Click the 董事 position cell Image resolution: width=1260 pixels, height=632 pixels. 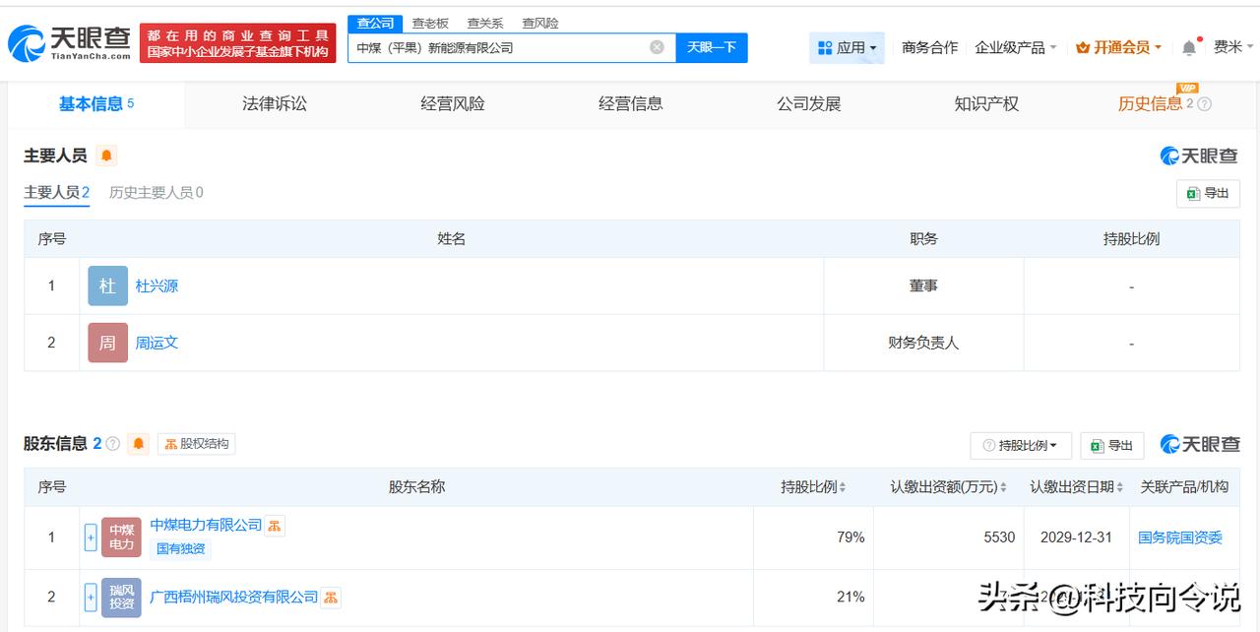[x=923, y=285]
